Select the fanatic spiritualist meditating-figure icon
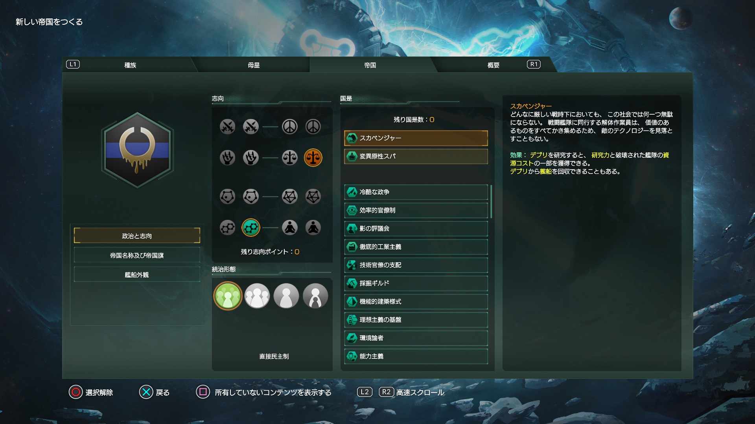 click(x=313, y=227)
